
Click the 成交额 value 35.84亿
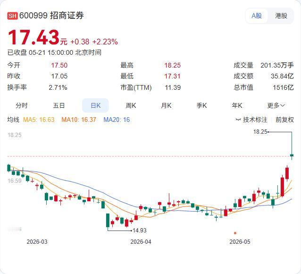282,76
